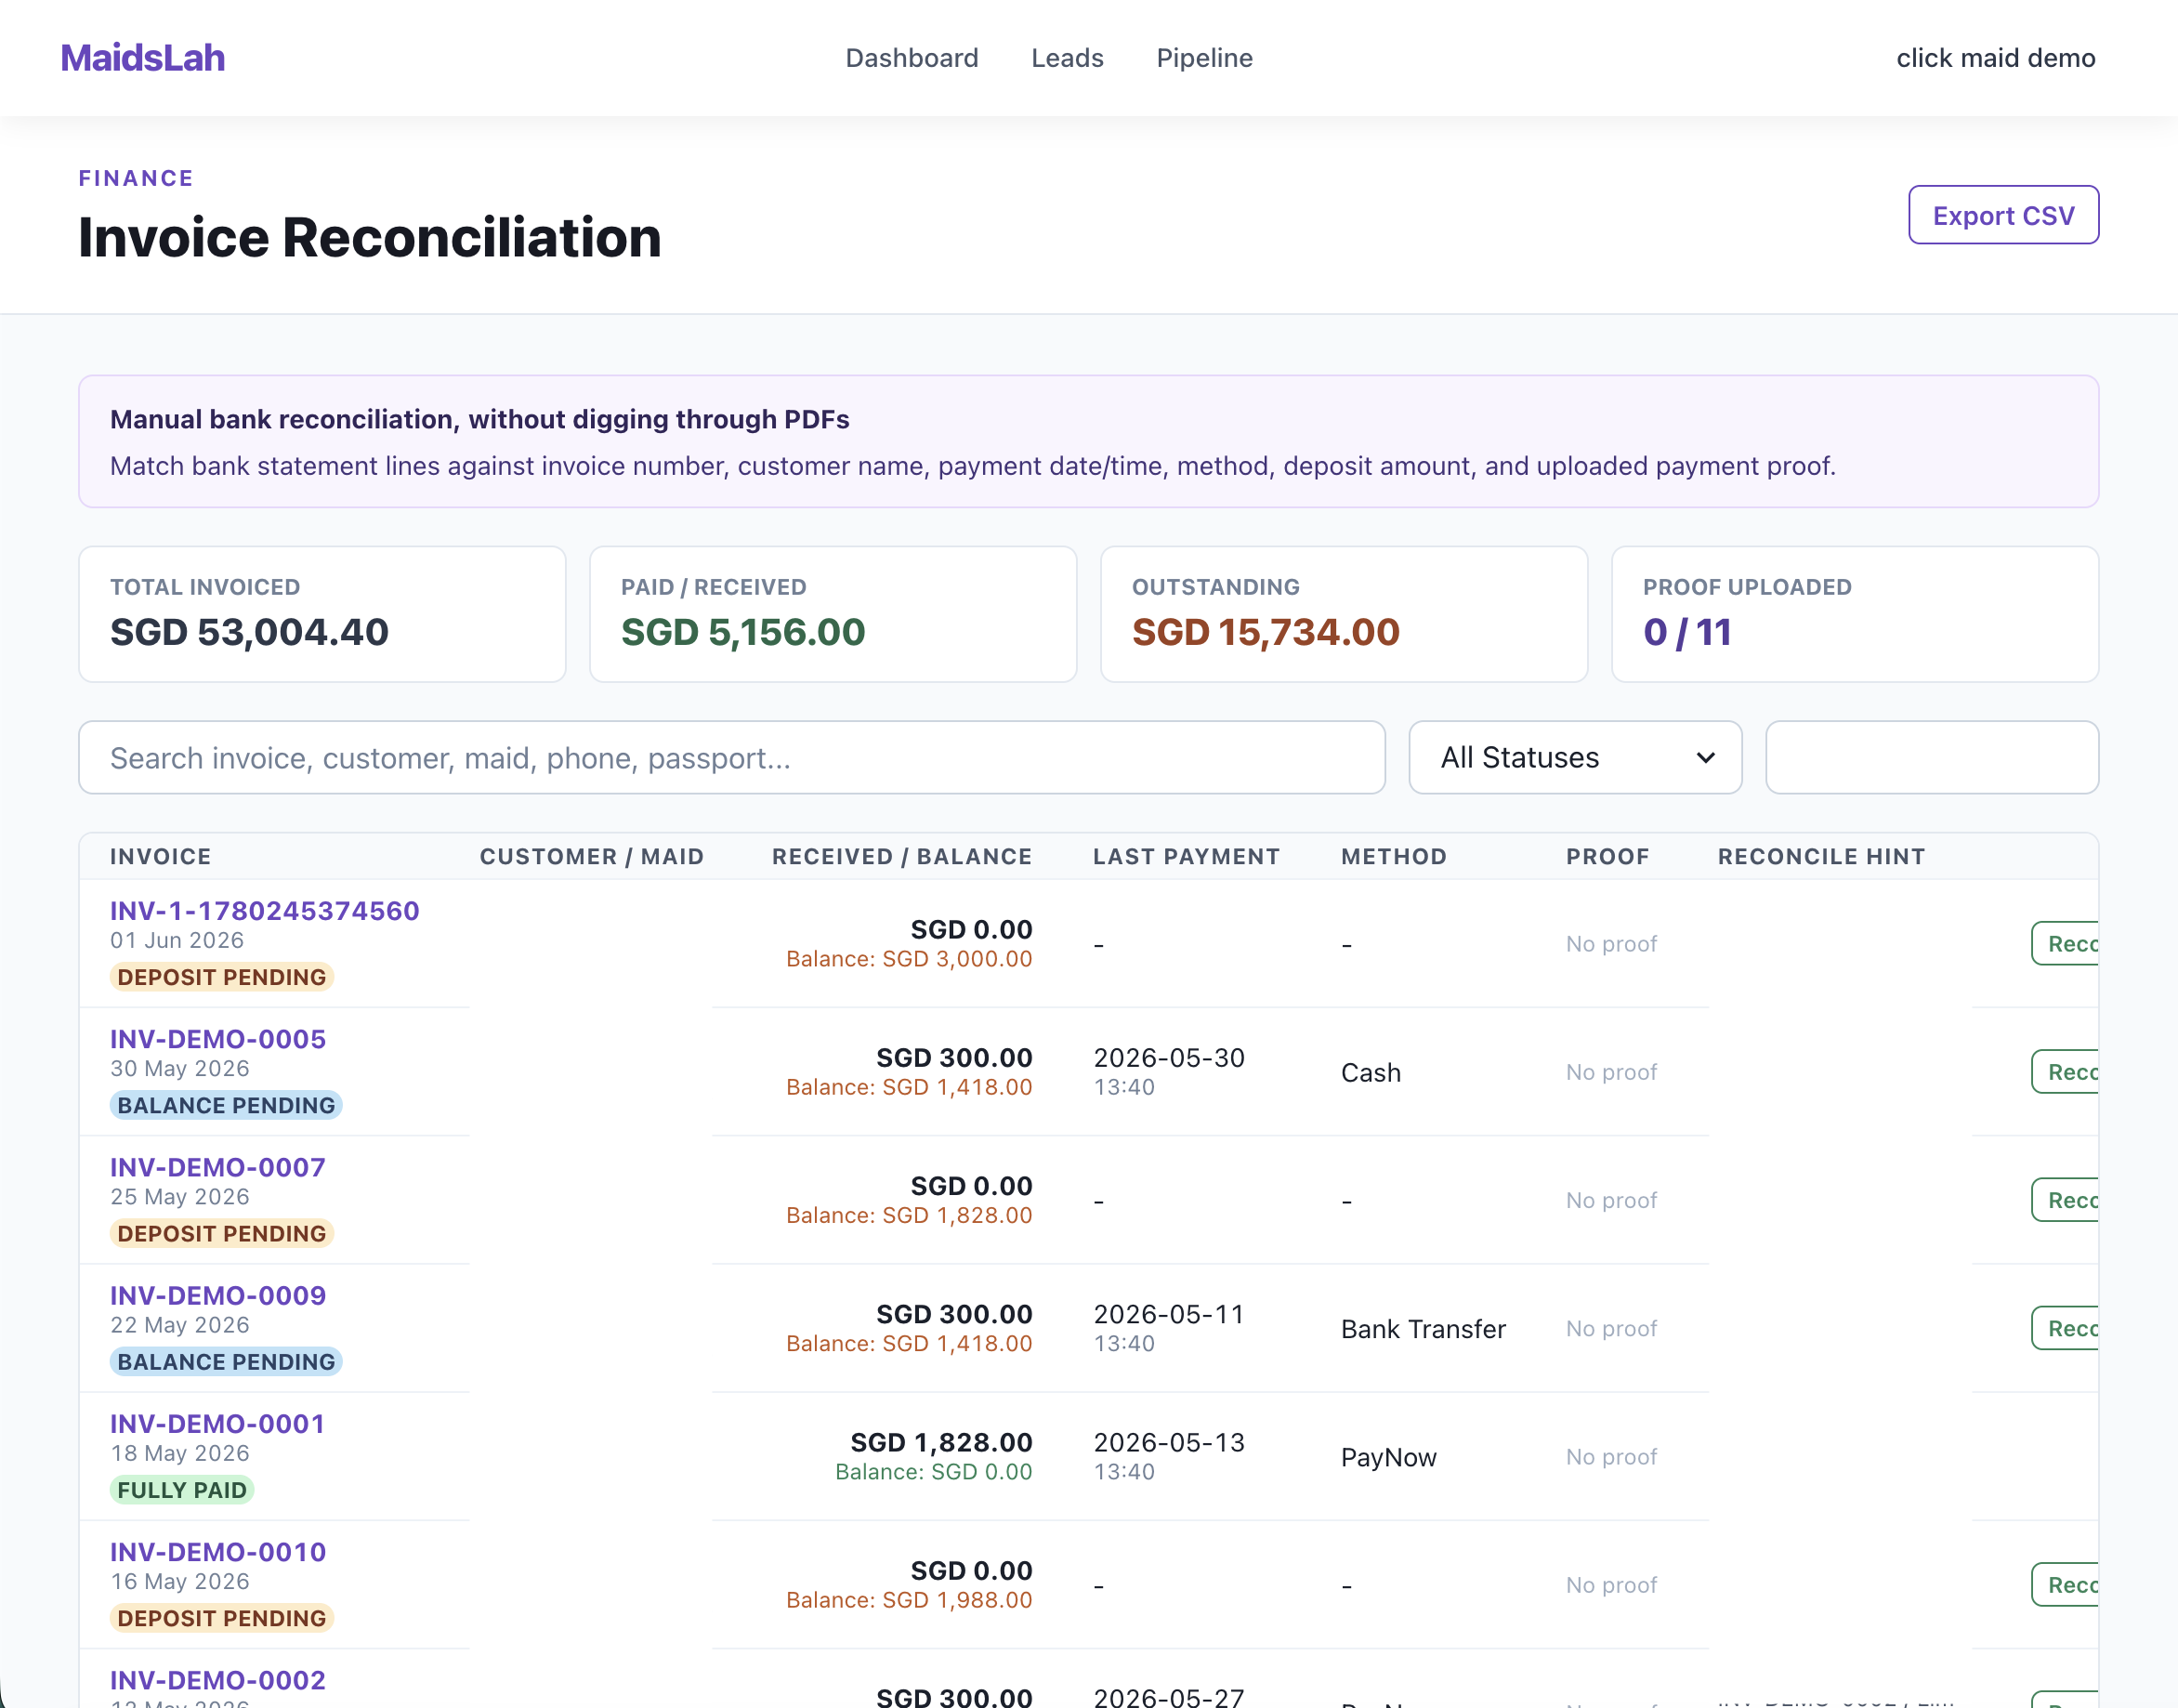2178x1708 pixels.
Task: Open invoice INV-1-1780245374560
Action: point(265,911)
